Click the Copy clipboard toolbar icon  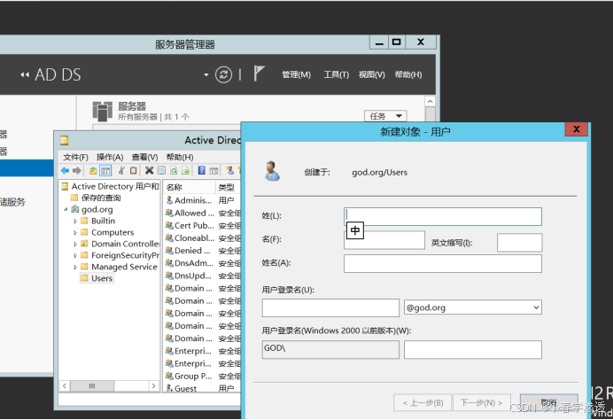click(x=133, y=170)
